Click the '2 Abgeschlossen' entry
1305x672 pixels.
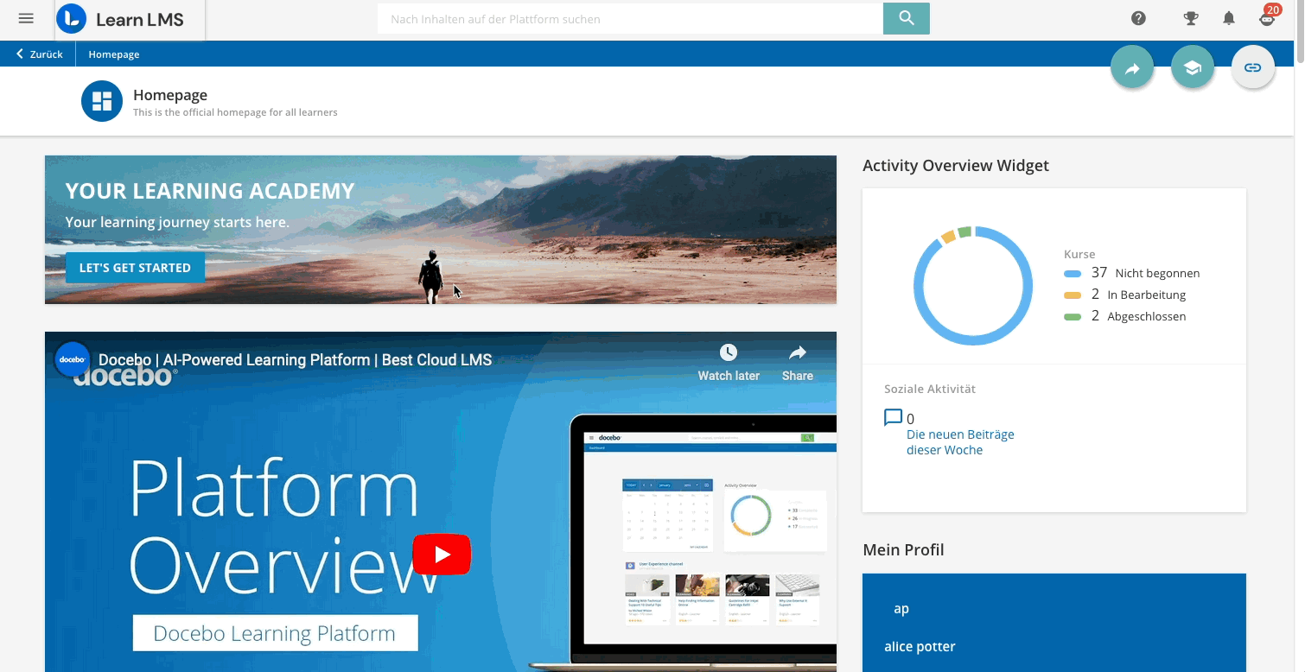(1125, 316)
